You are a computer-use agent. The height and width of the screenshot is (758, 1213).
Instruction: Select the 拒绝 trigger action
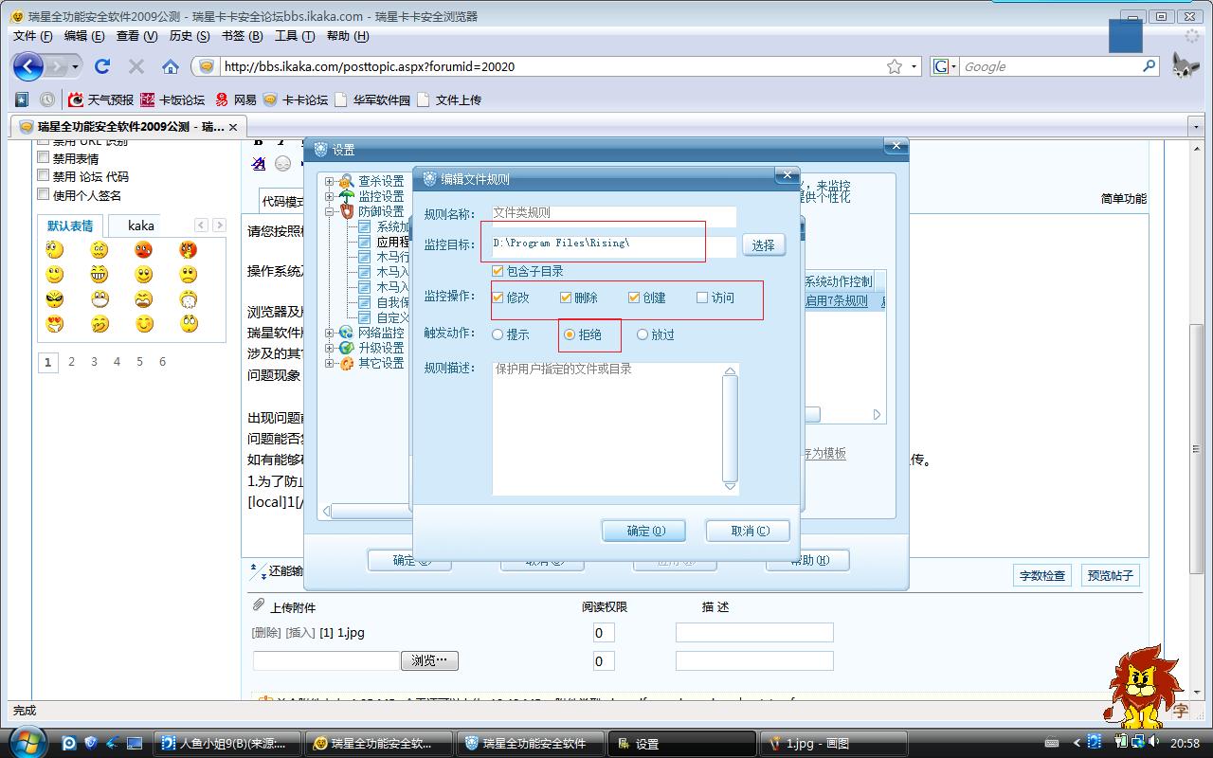pos(570,334)
